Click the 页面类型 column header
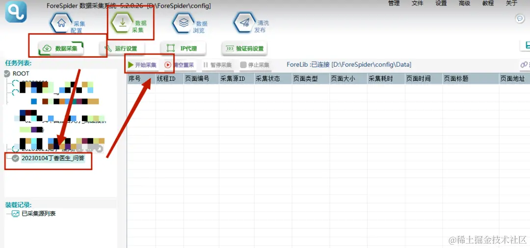 click(x=310, y=78)
